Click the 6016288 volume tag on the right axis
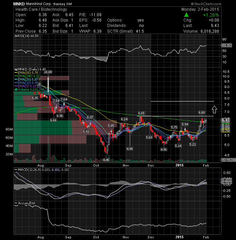The image size is (236, 240). pyautogui.click(x=228, y=160)
